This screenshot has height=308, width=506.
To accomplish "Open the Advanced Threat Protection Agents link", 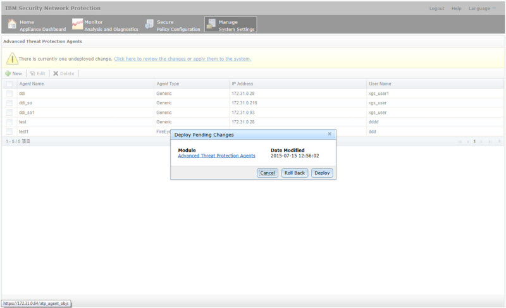I will (x=216, y=156).
